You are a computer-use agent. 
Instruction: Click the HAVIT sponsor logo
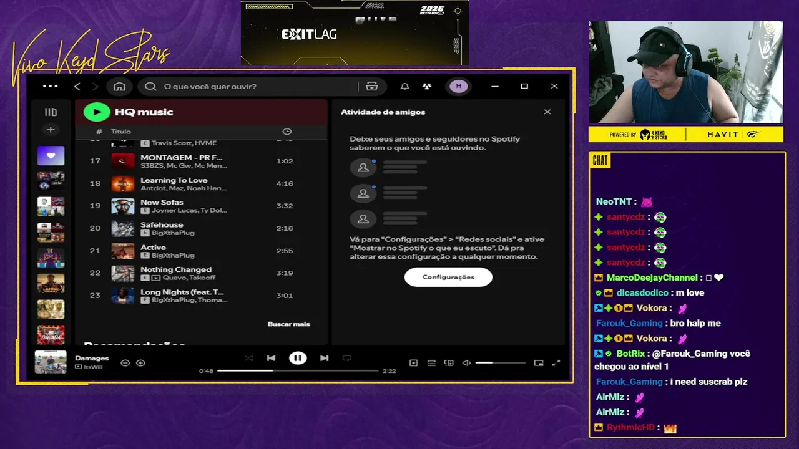click(722, 134)
